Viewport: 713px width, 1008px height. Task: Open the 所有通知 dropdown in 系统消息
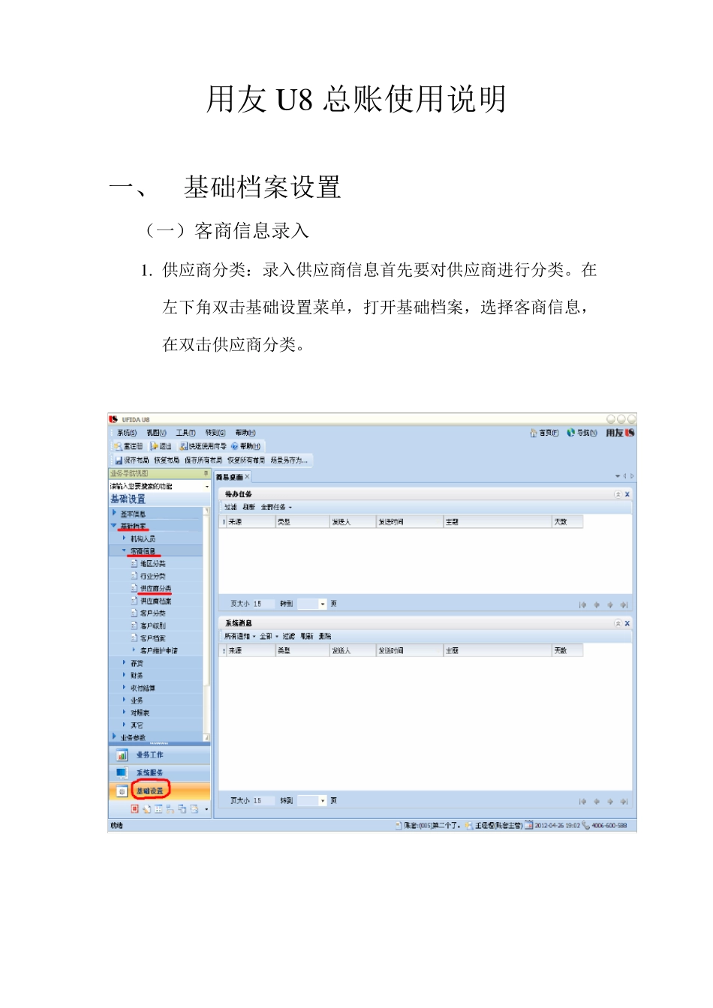(239, 636)
